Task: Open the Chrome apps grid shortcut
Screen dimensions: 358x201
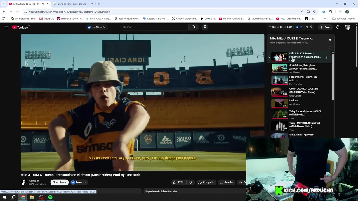Action: click(x=4, y=19)
